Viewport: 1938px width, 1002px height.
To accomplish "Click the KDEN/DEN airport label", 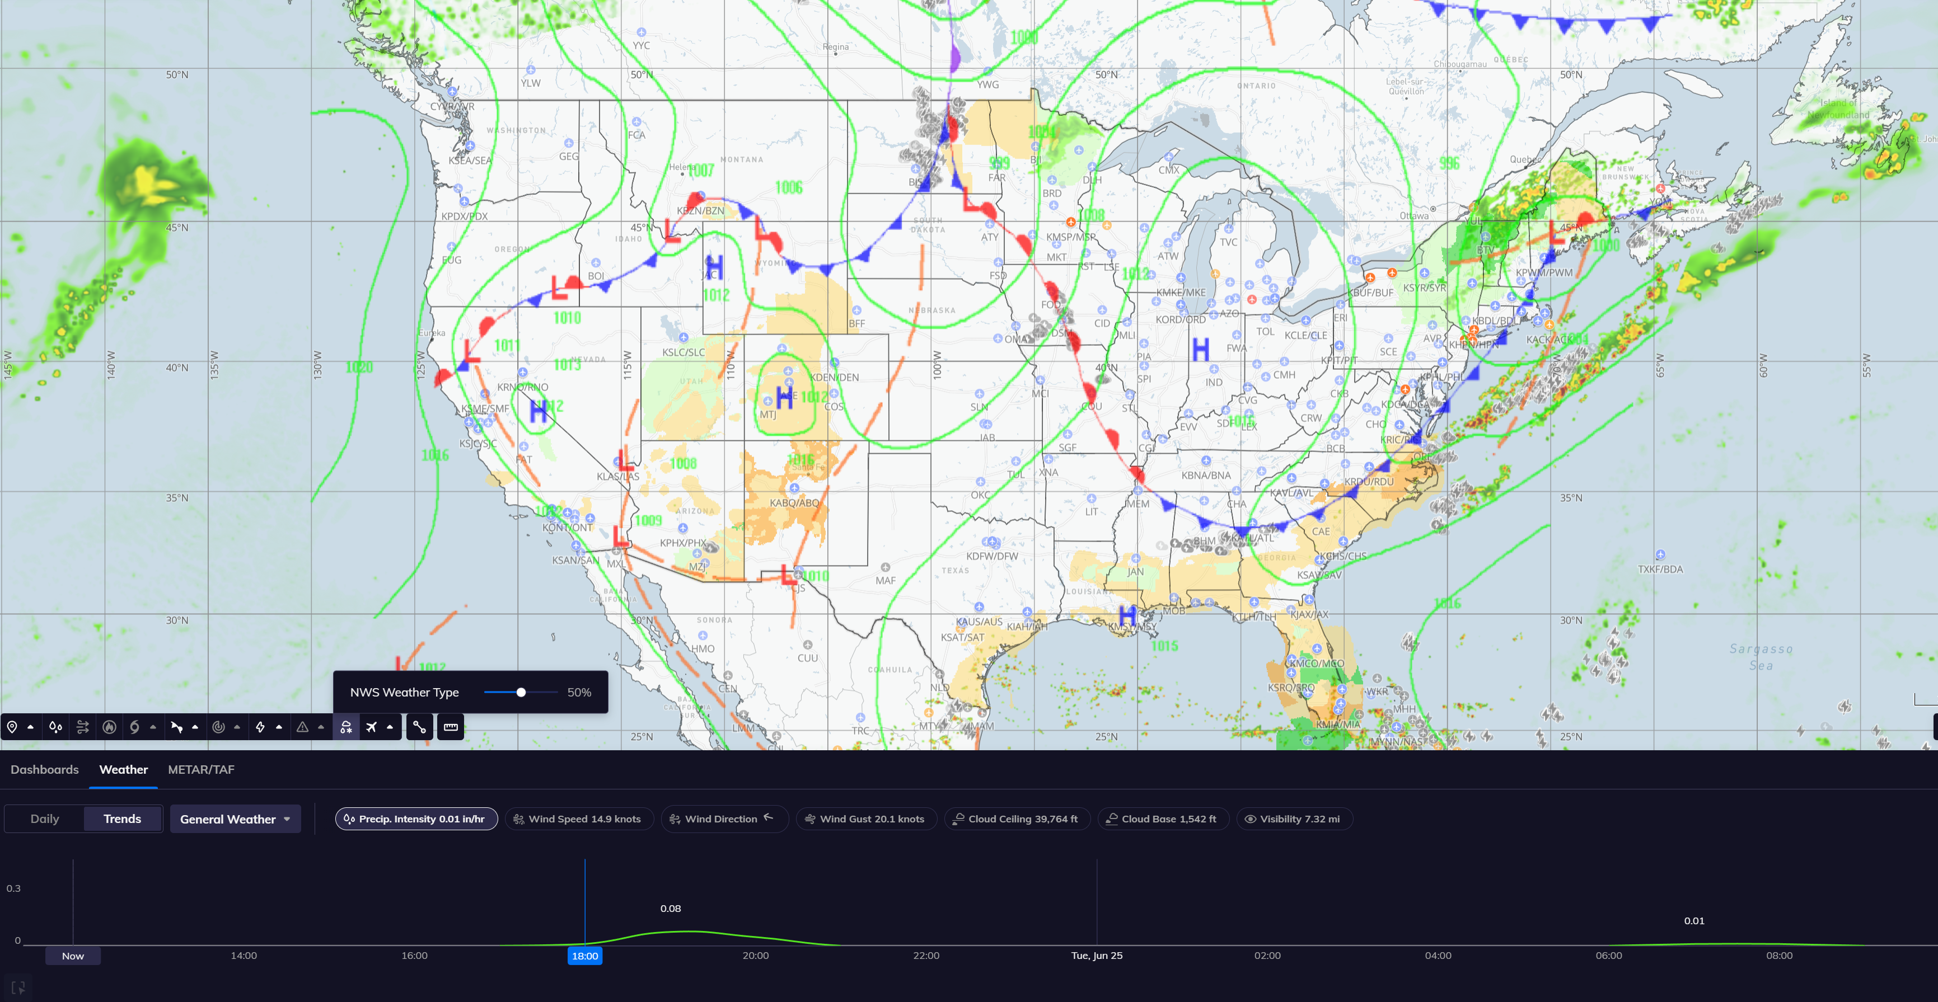I will pyautogui.click(x=834, y=377).
